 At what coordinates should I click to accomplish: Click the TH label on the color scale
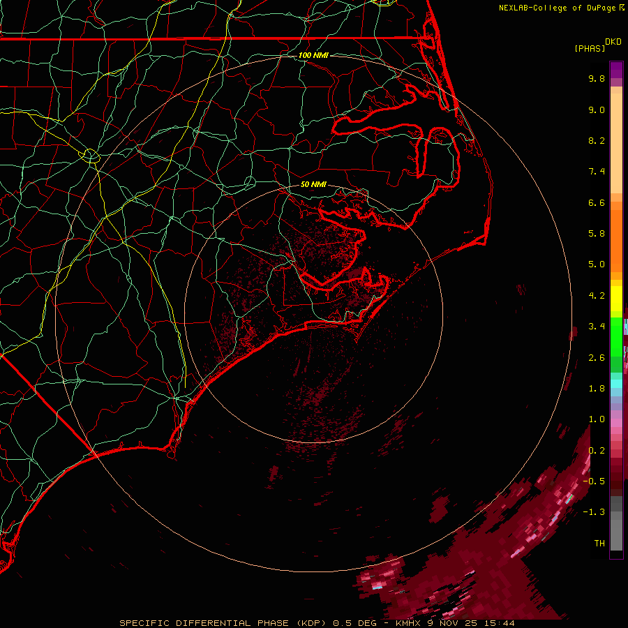[x=599, y=544]
